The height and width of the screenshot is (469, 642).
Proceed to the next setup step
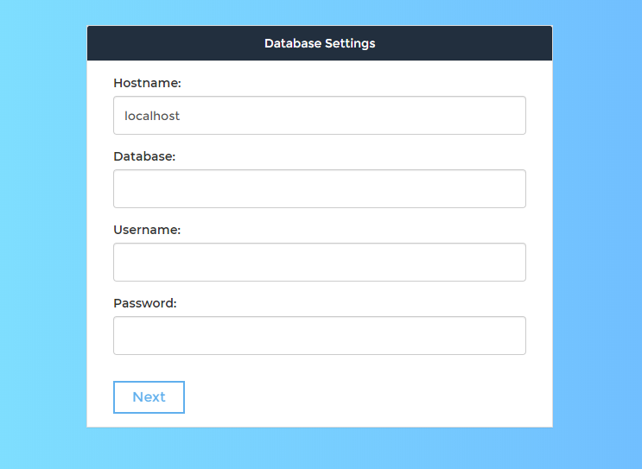(x=149, y=397)
